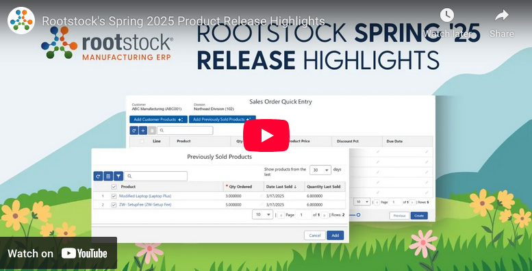Viewport: 532px width, 271px height.
Task: Click the plus add-line icon in Sales Order
Action: point(143,130)
